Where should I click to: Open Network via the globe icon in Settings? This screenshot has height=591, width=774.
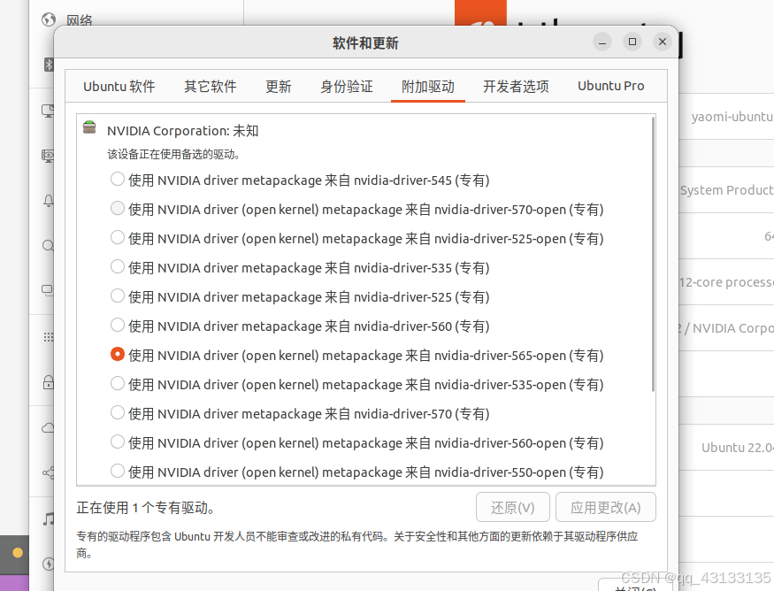coord(49,19)
